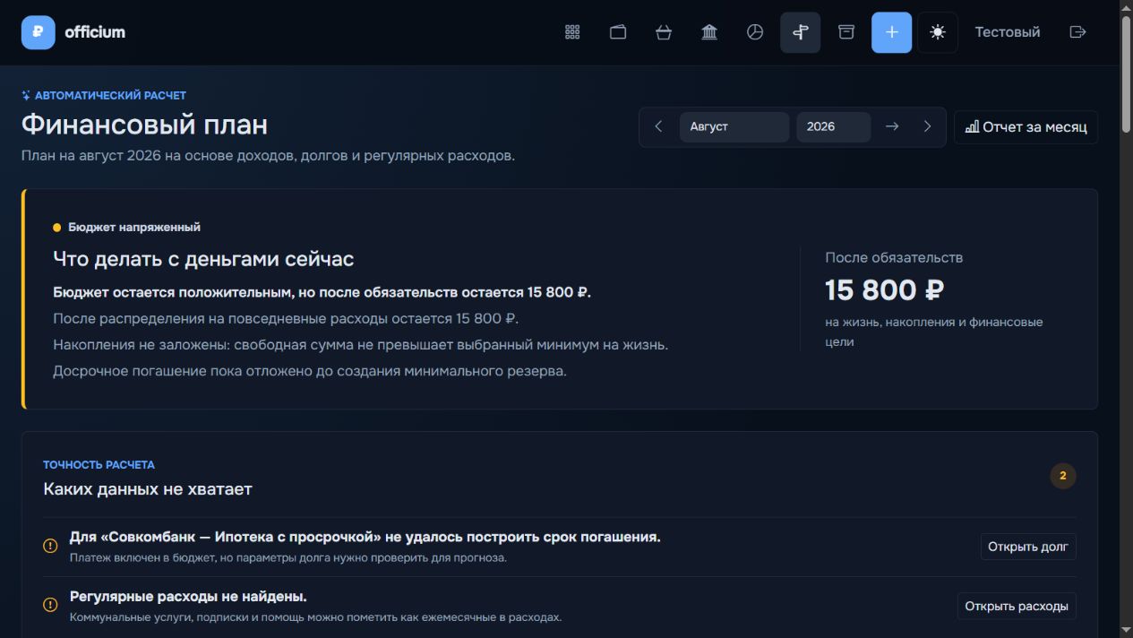
Task: Click the Каких данных не хватает heading
Action: 148,489
